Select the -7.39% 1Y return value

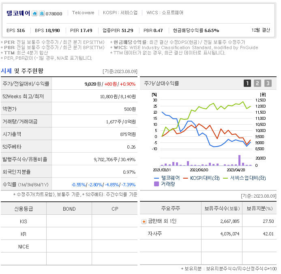(128, 185)
